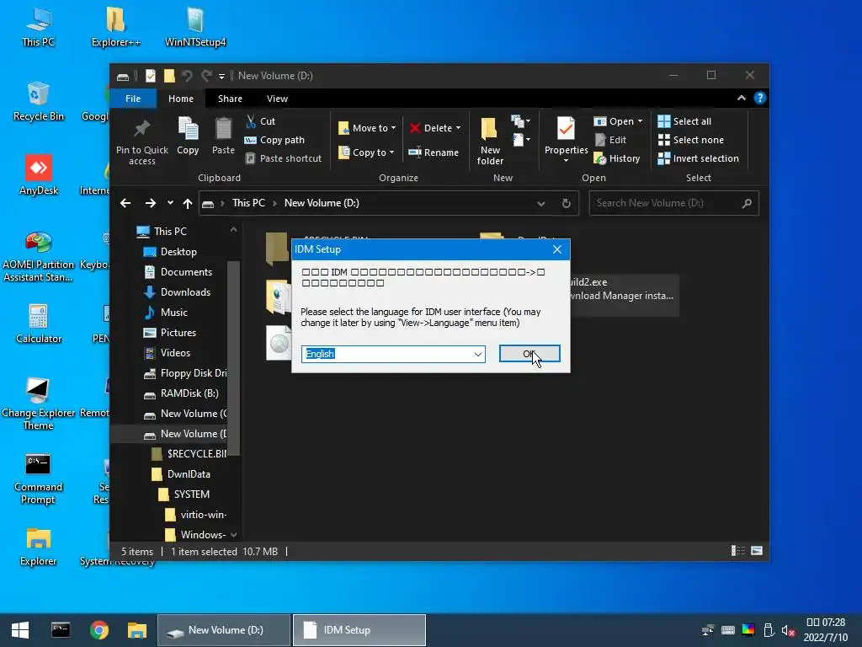Open the Delete dropdown in ribbon
Viewport: 862px width, 647px height.
435,128
